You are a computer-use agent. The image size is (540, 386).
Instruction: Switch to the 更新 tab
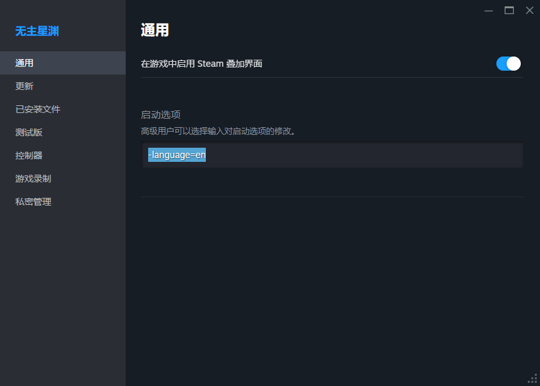[x=63, y=86]
